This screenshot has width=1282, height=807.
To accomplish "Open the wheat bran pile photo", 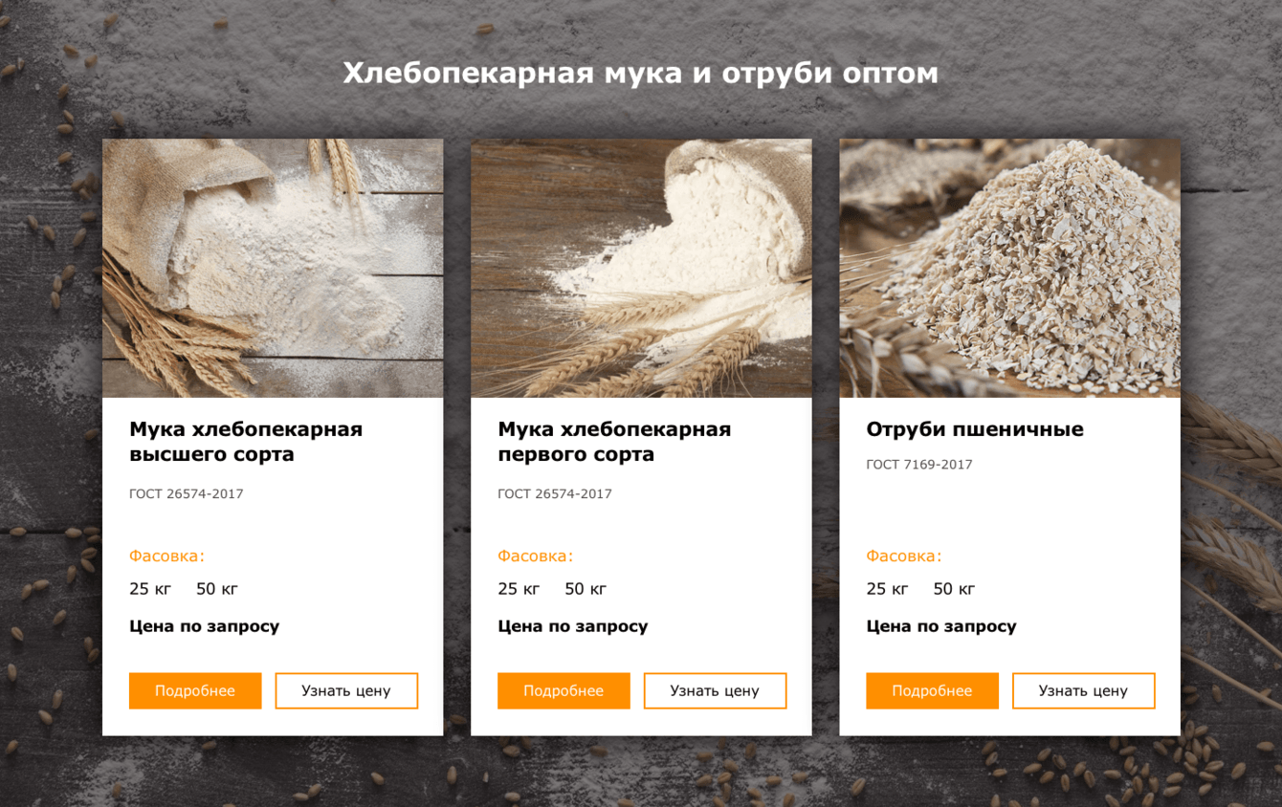I will (1009, 269).
